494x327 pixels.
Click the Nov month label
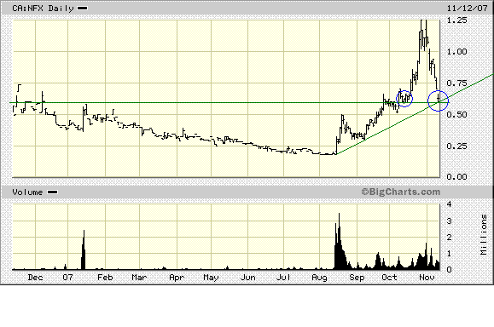point(427,278)
